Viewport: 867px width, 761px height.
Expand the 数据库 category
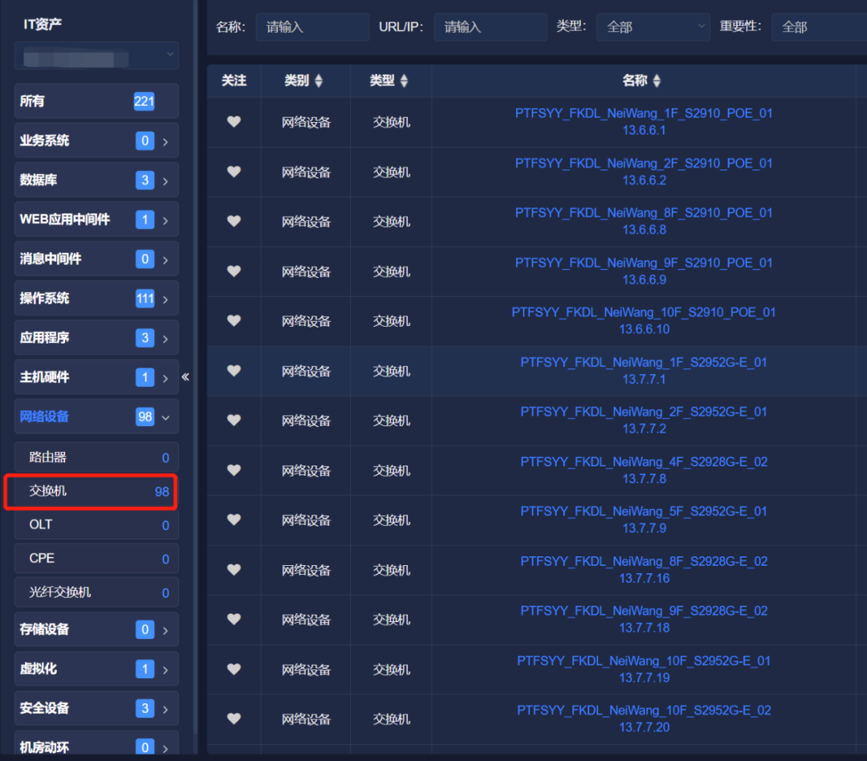(97, 180)
